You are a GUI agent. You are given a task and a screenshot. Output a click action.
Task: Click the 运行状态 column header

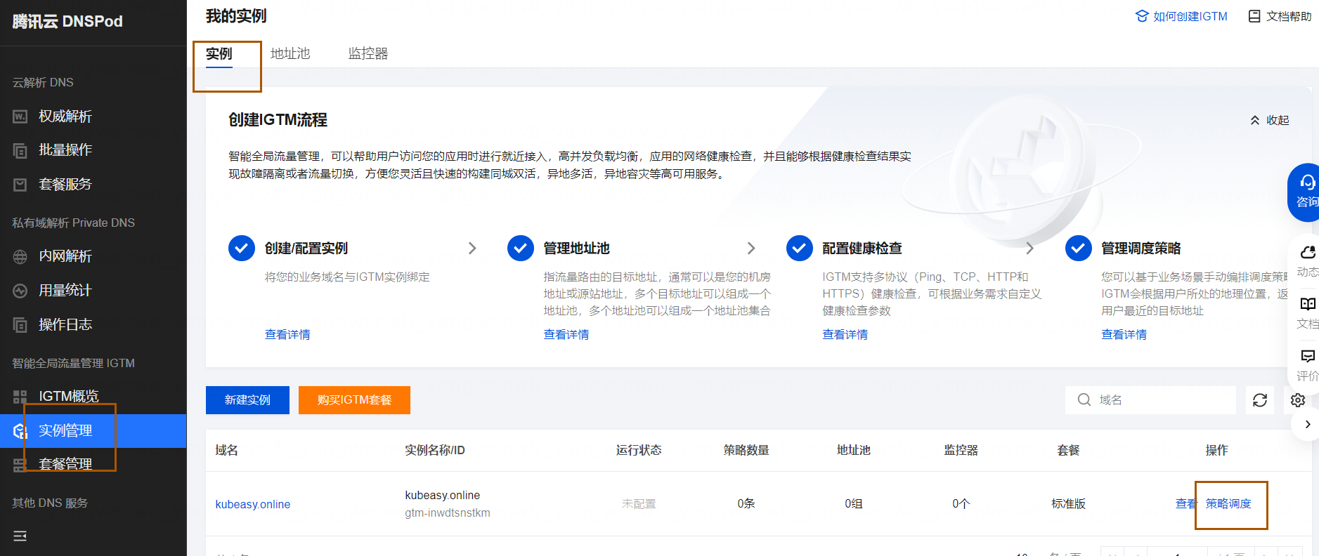(639, 450)
